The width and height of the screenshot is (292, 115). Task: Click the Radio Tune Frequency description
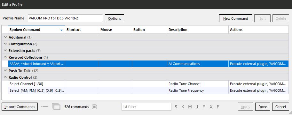[x=198, y=90]
